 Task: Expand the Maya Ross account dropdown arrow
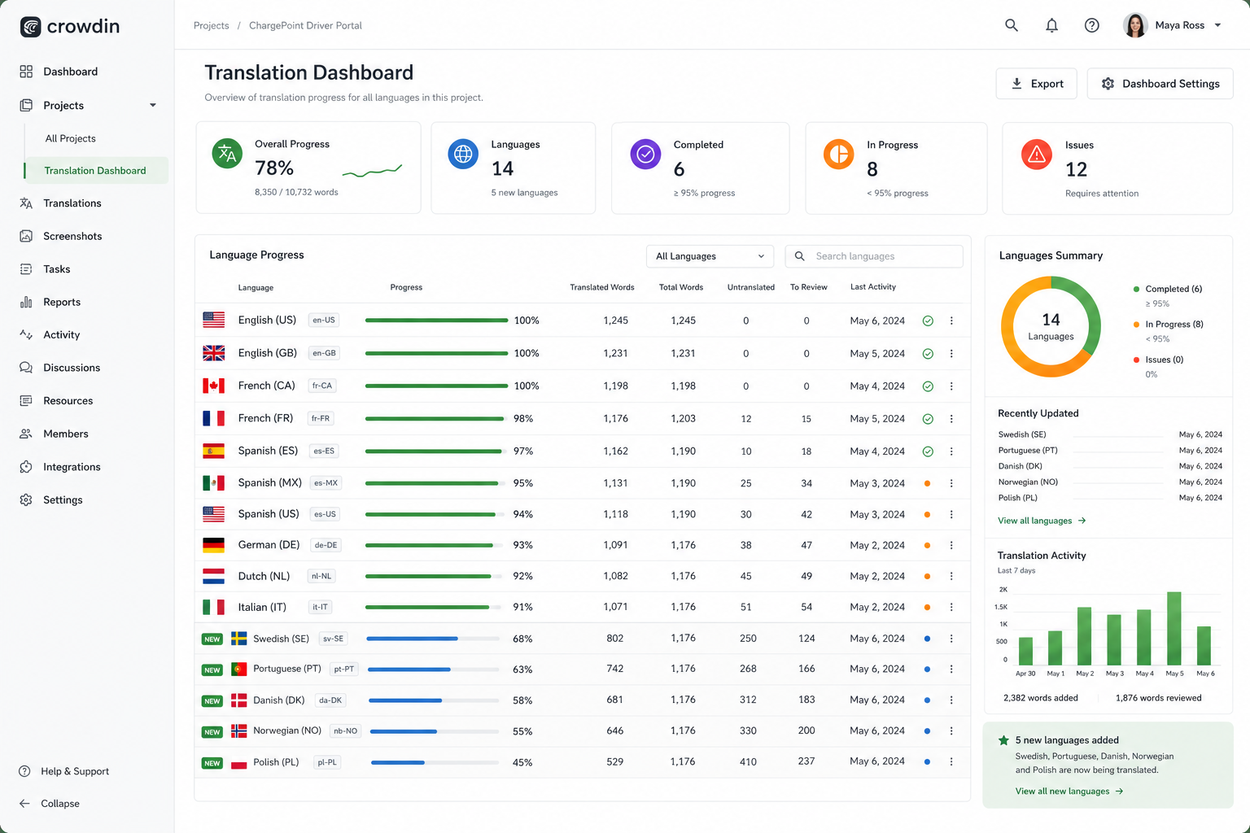click(1218, 25)
